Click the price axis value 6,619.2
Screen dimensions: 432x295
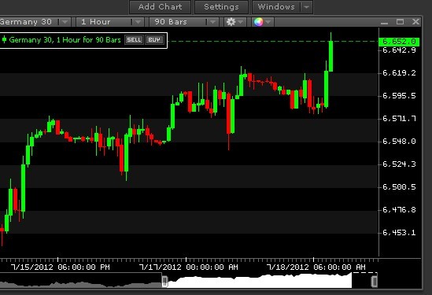[399, 73]
